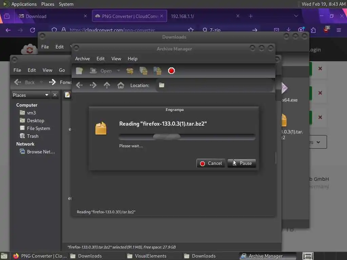347x260 pixels.
Task: Click the Add files toolbar icon
Action: tap(144, 71)
